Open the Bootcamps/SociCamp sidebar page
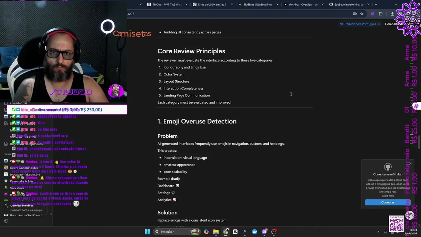Image resolution: width=421 pixels, height=237 pixels. pos(26,215)
